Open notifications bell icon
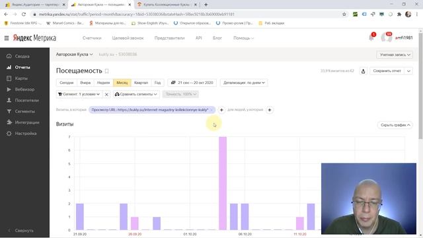Viewport: 423px width, 238px height. [371, 38]
